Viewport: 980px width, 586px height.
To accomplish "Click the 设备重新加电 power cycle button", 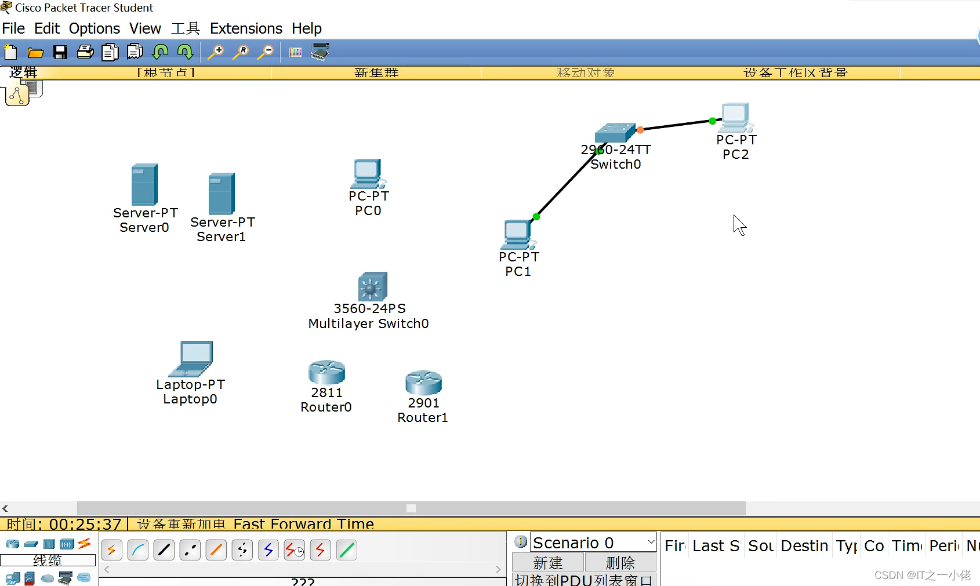I will 181,524.
